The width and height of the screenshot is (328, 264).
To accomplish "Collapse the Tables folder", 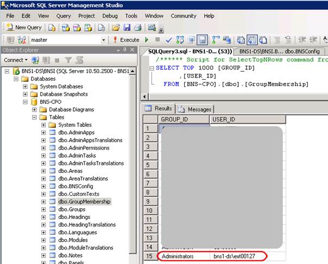I will click(x=34, y=117).
